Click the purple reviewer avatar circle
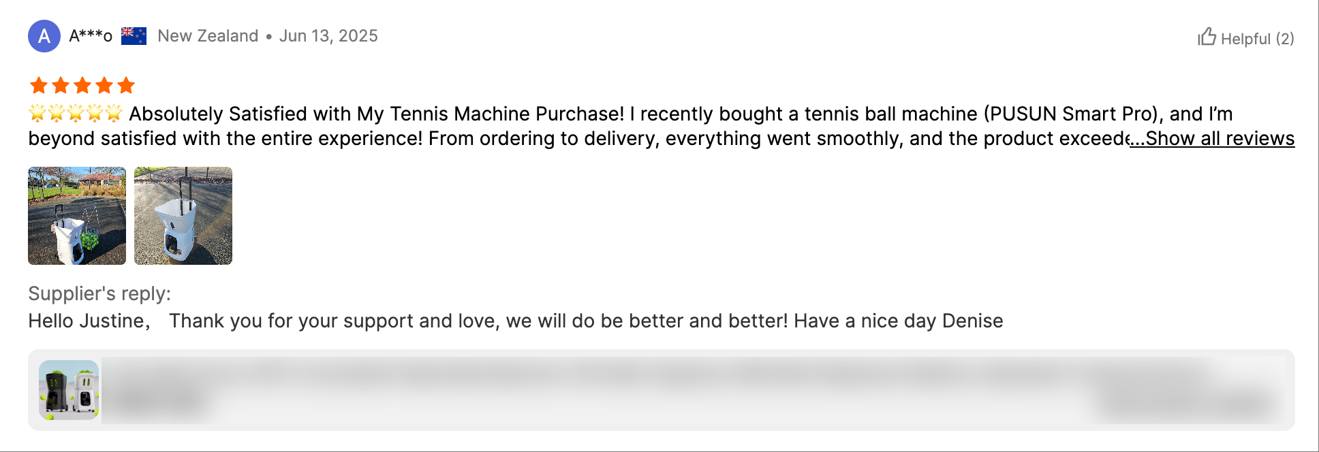This screenshot has width=1319, height=452. 44,36
